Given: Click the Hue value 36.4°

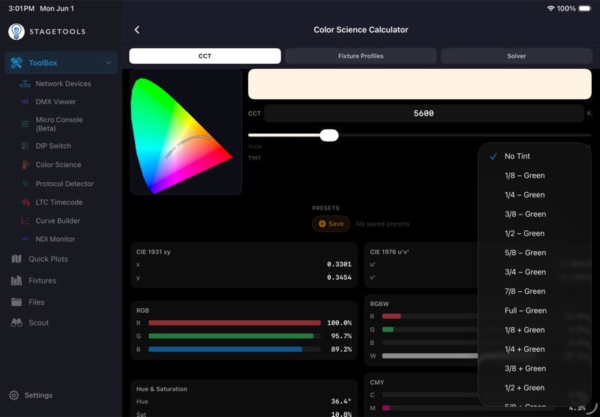Looking at the screenshot, I should (341, 401).
